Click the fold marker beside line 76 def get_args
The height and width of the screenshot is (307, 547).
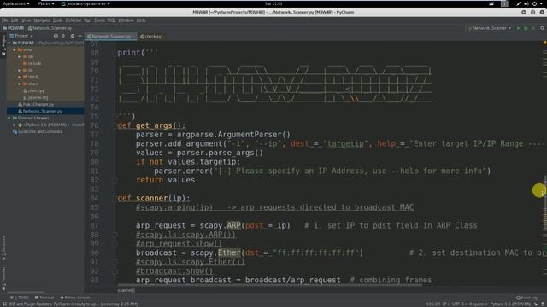coord(115,125)
